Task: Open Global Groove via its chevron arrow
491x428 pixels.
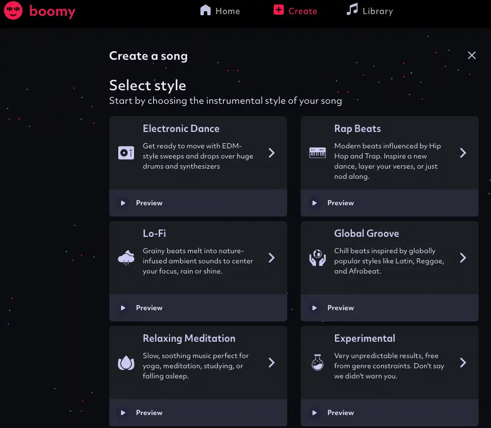Action: pyautogui.click(x=463, y=258)
